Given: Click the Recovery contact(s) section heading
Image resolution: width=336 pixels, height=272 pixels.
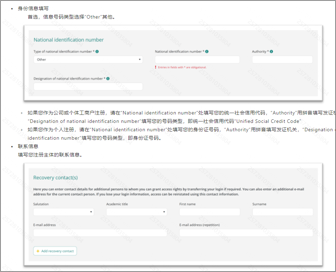Looking at the screenshot, I should [55, 178].
